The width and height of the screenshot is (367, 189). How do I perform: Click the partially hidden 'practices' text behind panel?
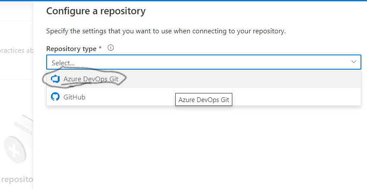(16, 50)
